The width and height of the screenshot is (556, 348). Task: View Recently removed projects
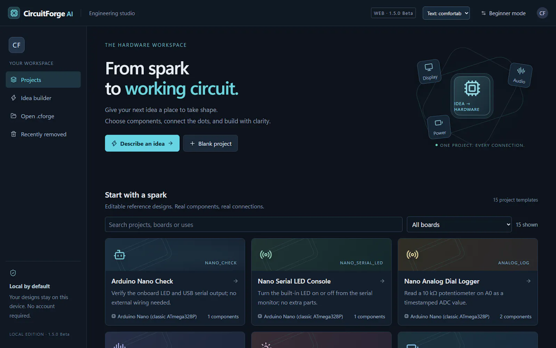[x=43, y=134]
